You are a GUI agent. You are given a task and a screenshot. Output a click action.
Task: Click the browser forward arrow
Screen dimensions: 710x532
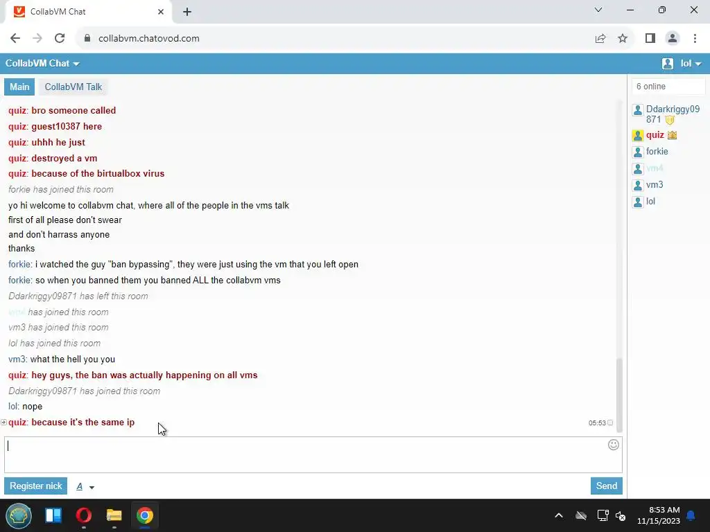coord(37,39)
